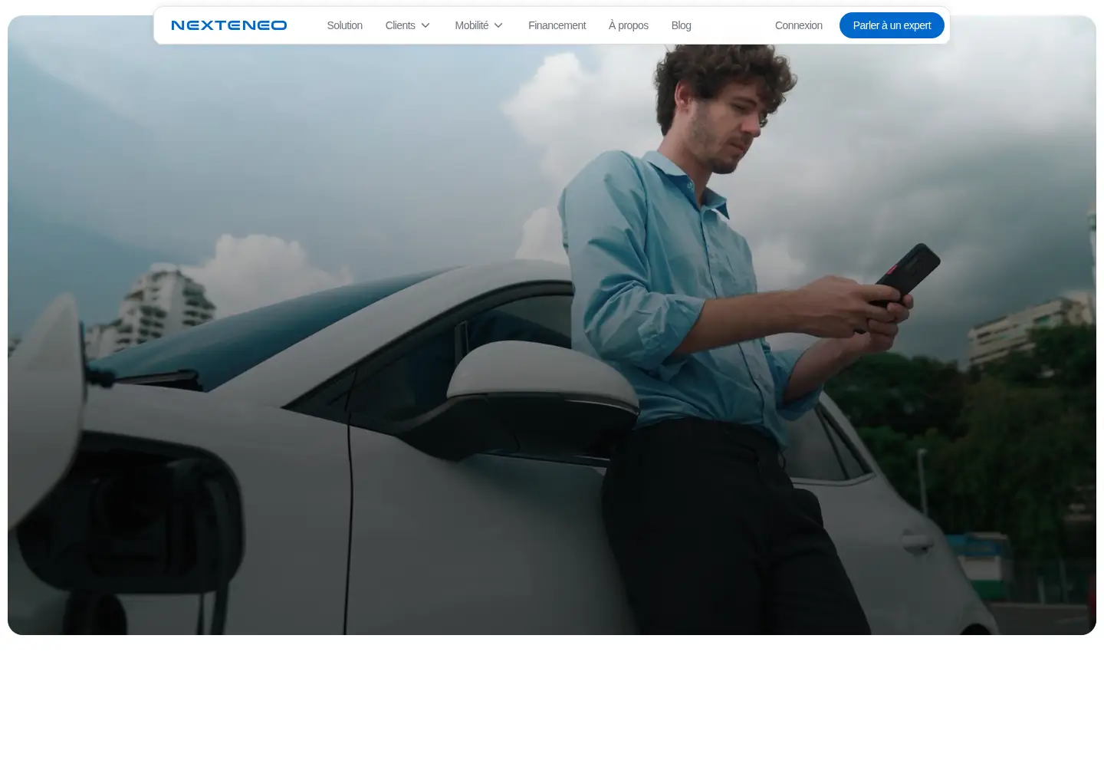
Task: Visit the À propos page
Action: [629, 25]
